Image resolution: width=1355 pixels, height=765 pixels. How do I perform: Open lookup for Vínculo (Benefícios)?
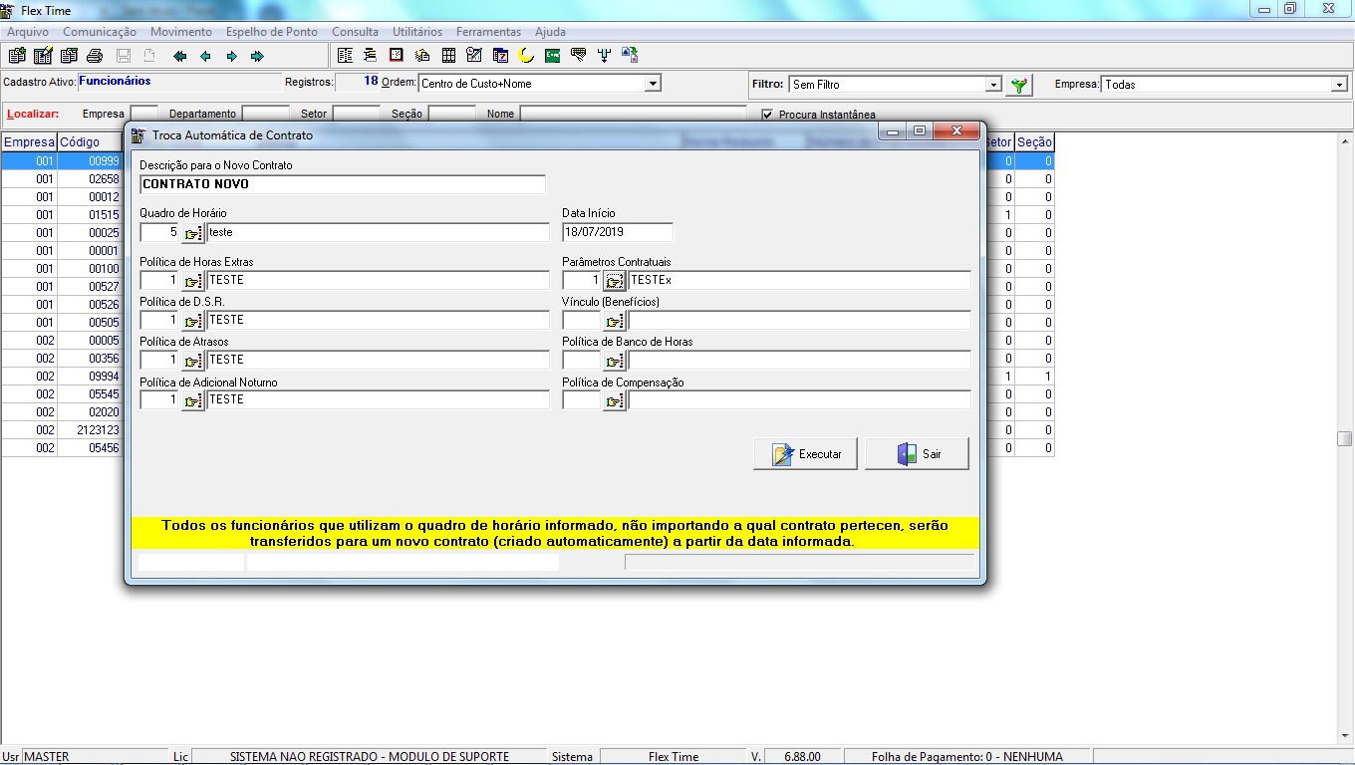(615, 321)
